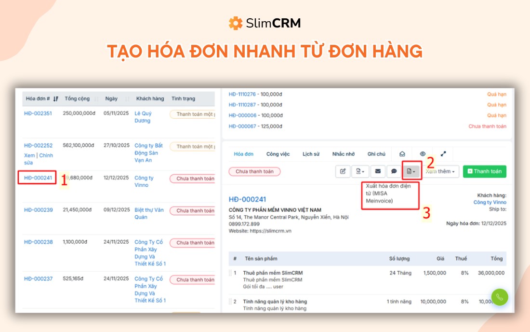Click the status badge of HĐ-002252 row
This screenshot has width=530, height=332.
(192, 147)
